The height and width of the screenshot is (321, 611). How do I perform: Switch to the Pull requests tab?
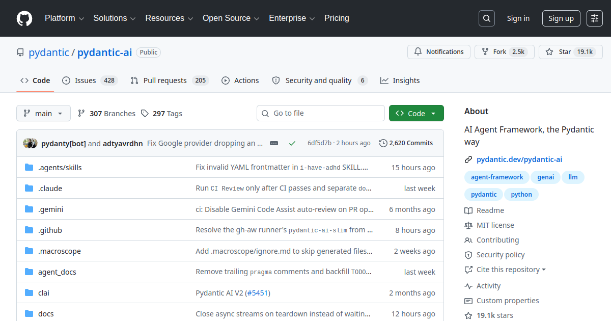[170, 81]
